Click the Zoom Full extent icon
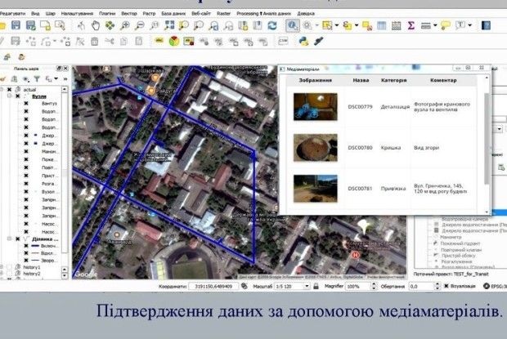Image resolution: width=507 pixels, height=339 pixels. tap(169, 25)
